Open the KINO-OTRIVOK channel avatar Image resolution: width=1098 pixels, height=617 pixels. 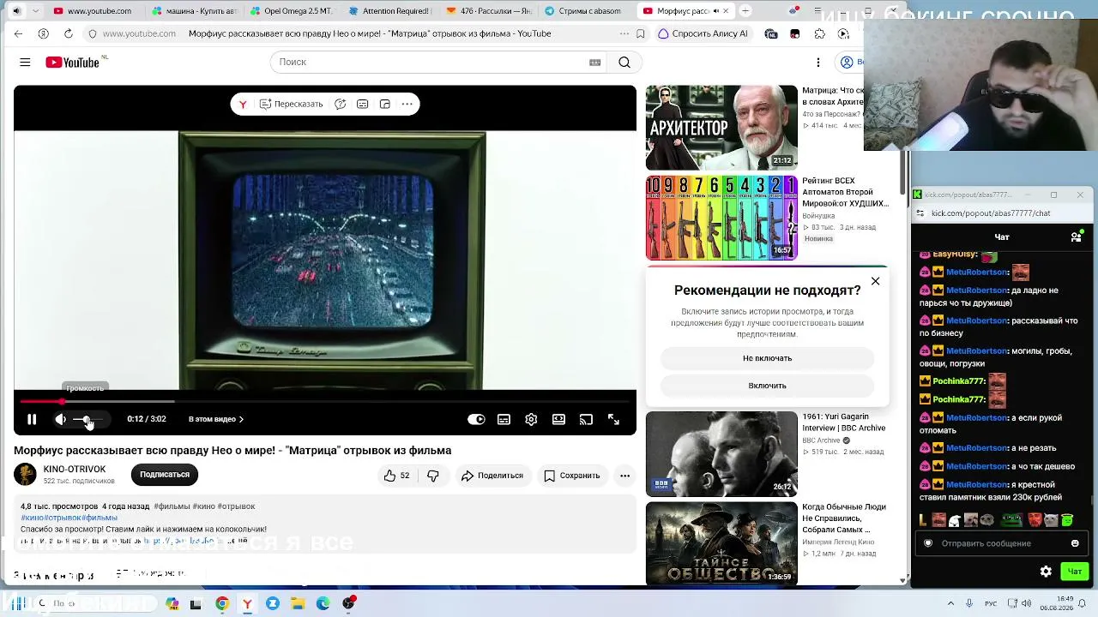click(x=26, y=474)
